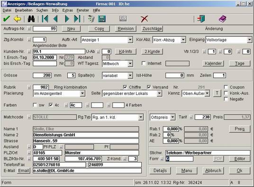The image size is (254, 187).
Task: Click lookup button next to Rubrik
Action: (x=29, y=87)
